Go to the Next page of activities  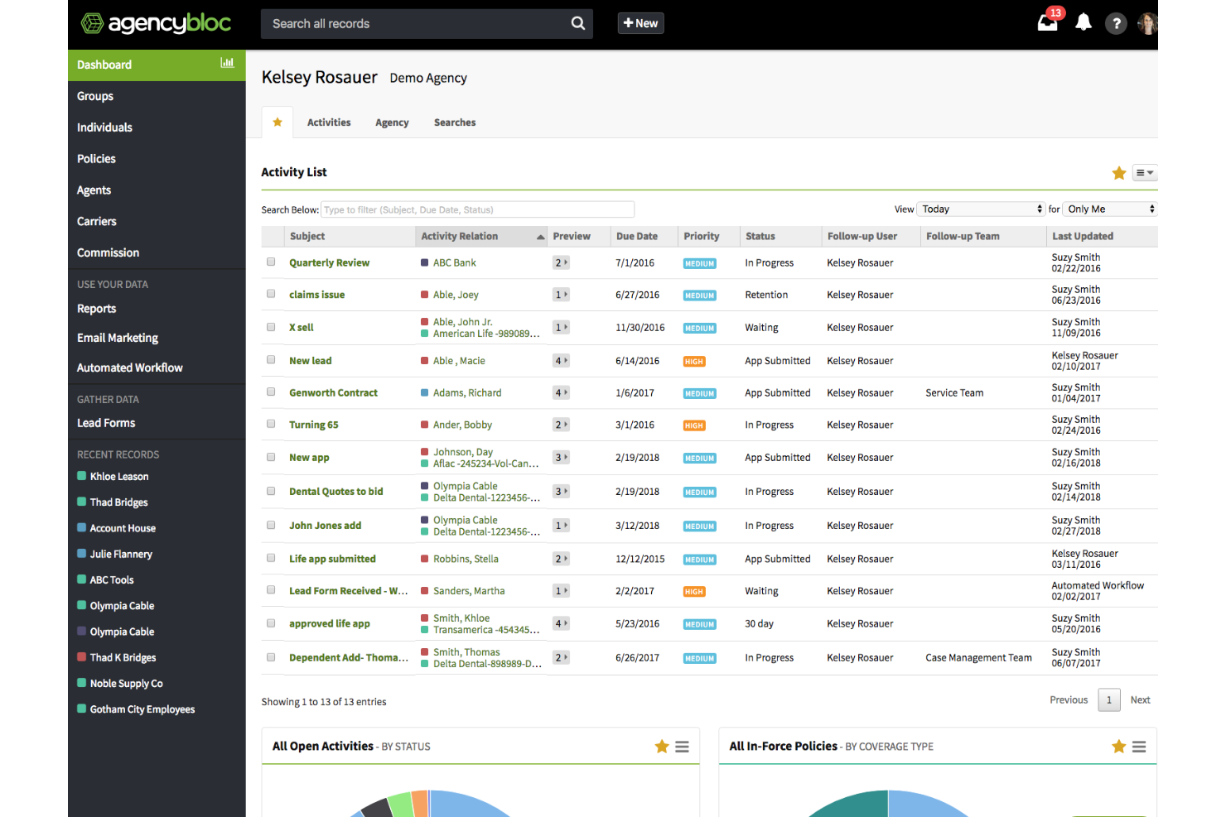click(x=1140, y=699)
